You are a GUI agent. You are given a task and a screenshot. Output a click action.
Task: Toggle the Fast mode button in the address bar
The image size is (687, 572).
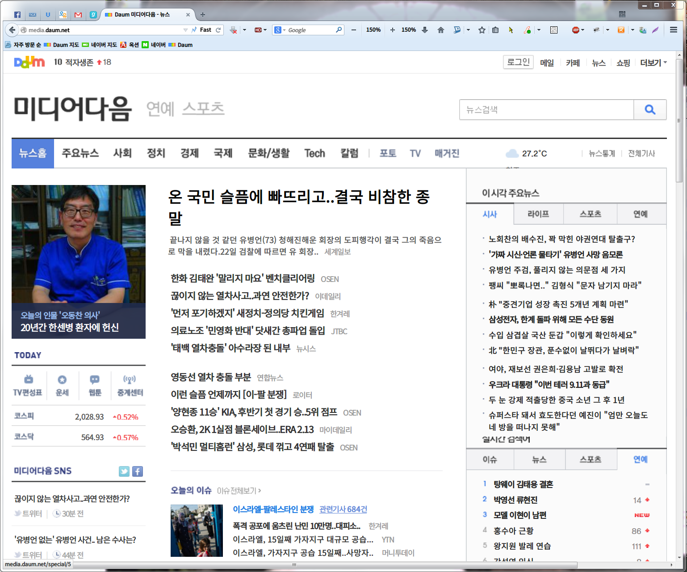click(x=202, y=30)
